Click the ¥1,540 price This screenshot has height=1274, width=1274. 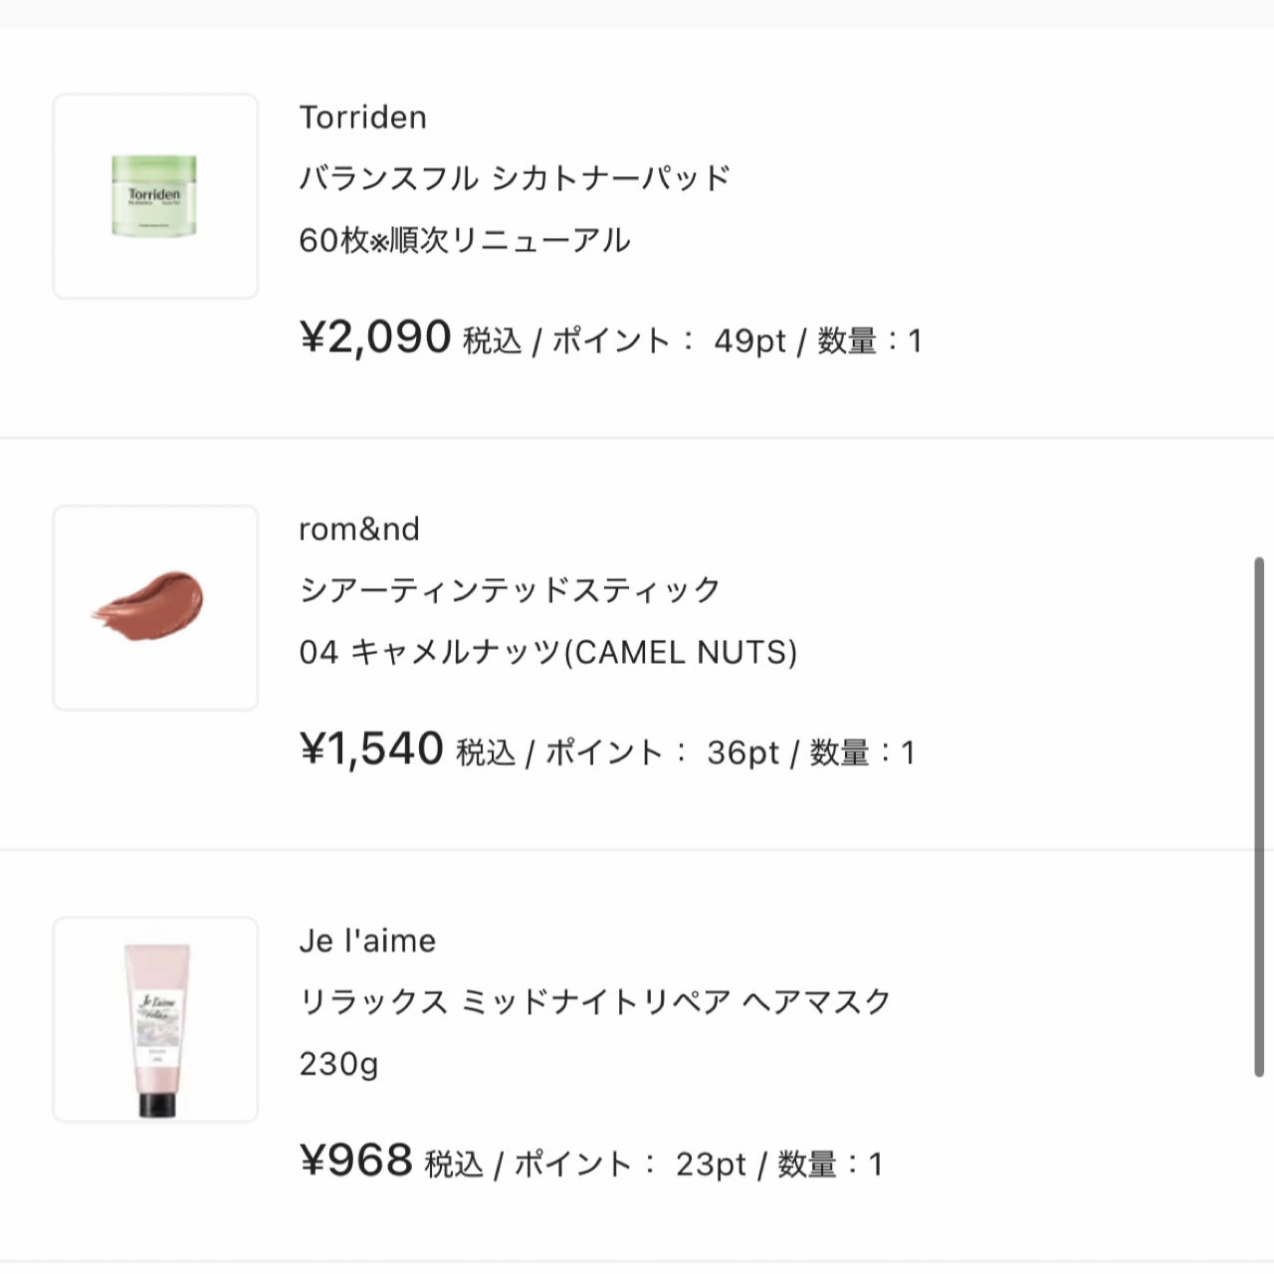[371, 749]
